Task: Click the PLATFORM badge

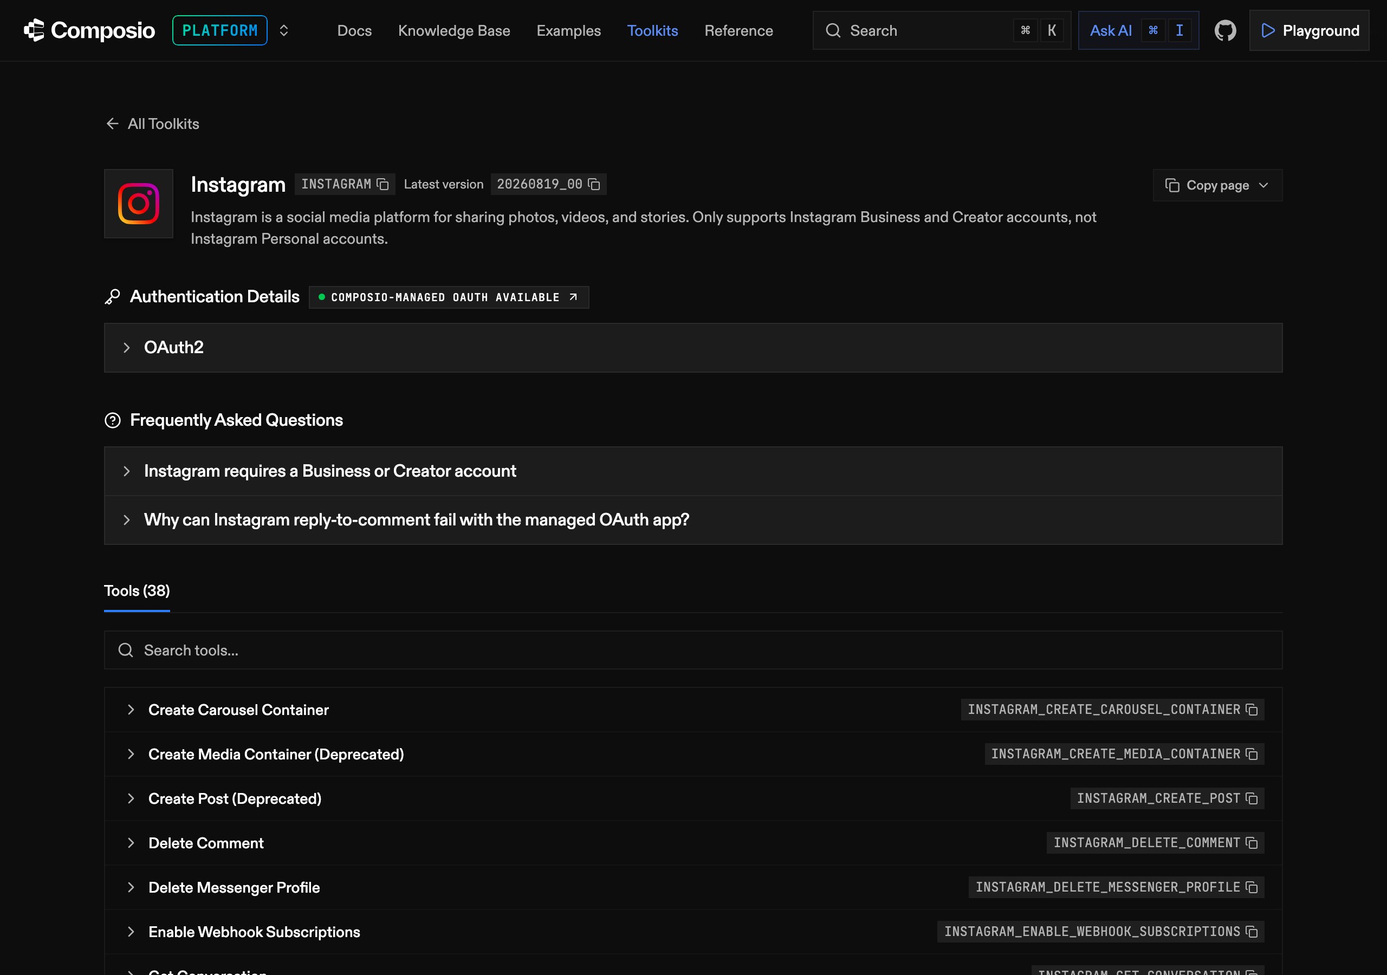Action: [220, 30]
